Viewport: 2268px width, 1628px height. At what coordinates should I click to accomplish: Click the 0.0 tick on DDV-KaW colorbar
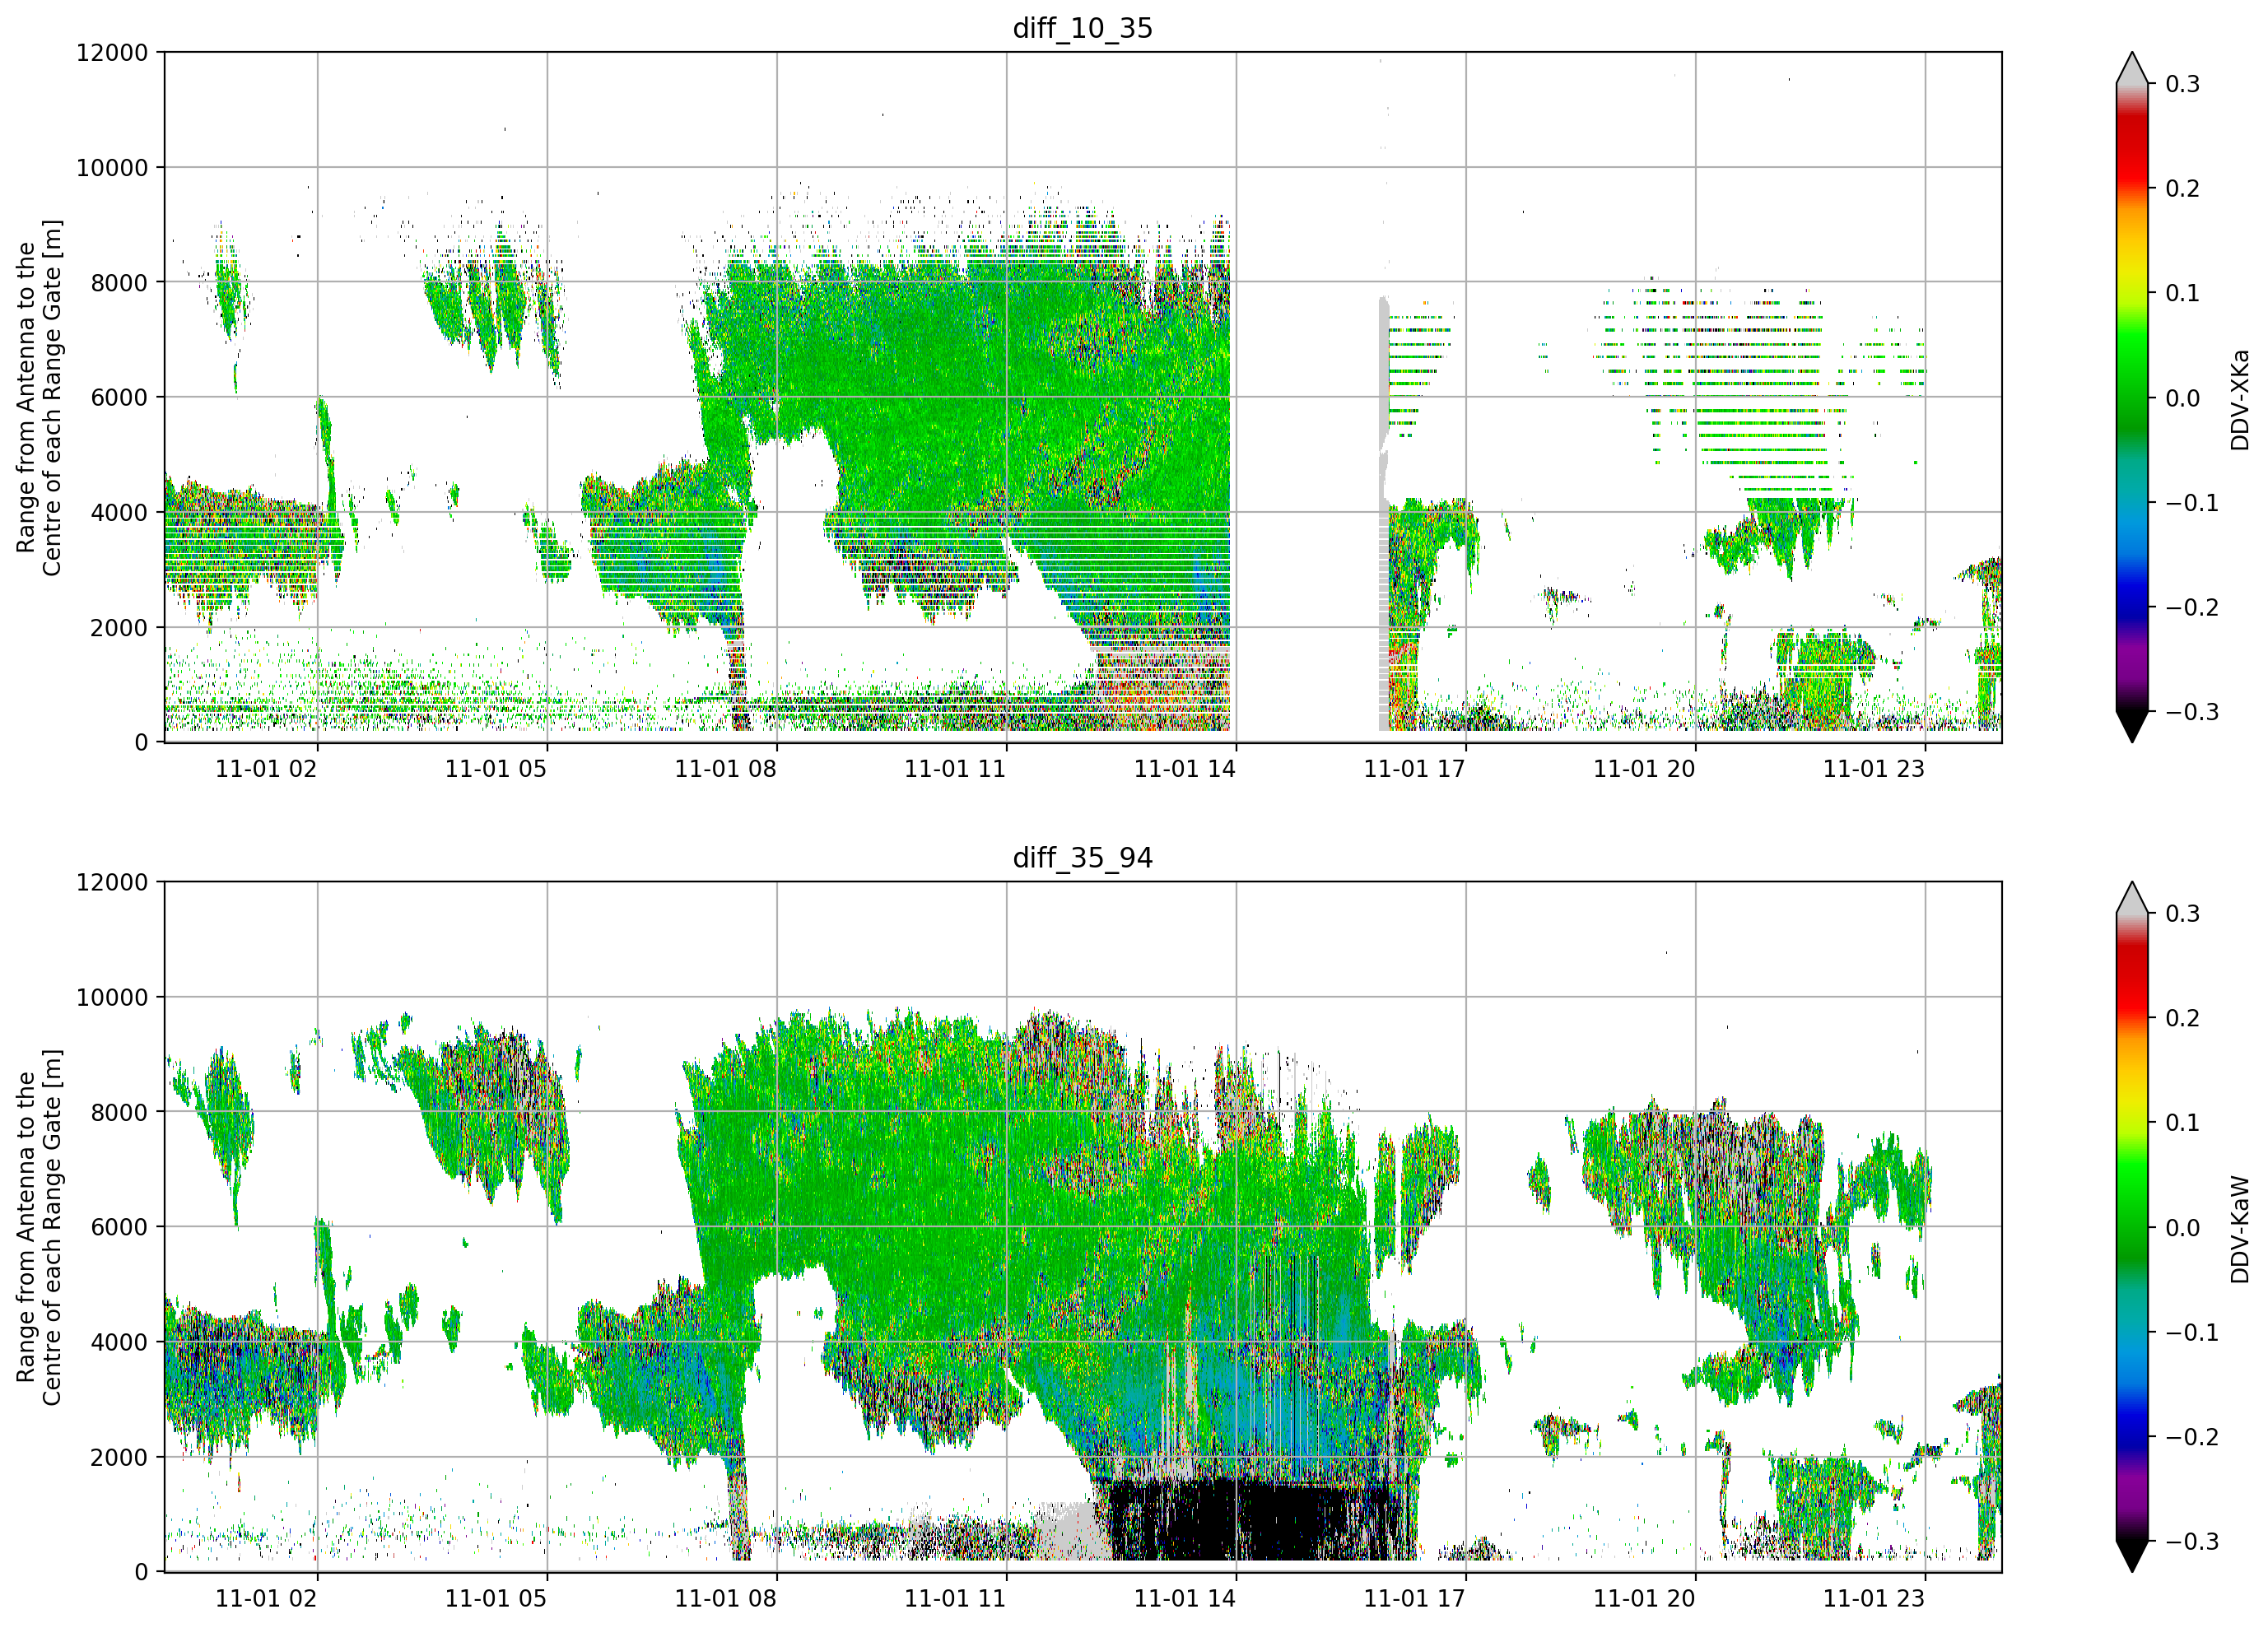[x=2183, y=1228]
